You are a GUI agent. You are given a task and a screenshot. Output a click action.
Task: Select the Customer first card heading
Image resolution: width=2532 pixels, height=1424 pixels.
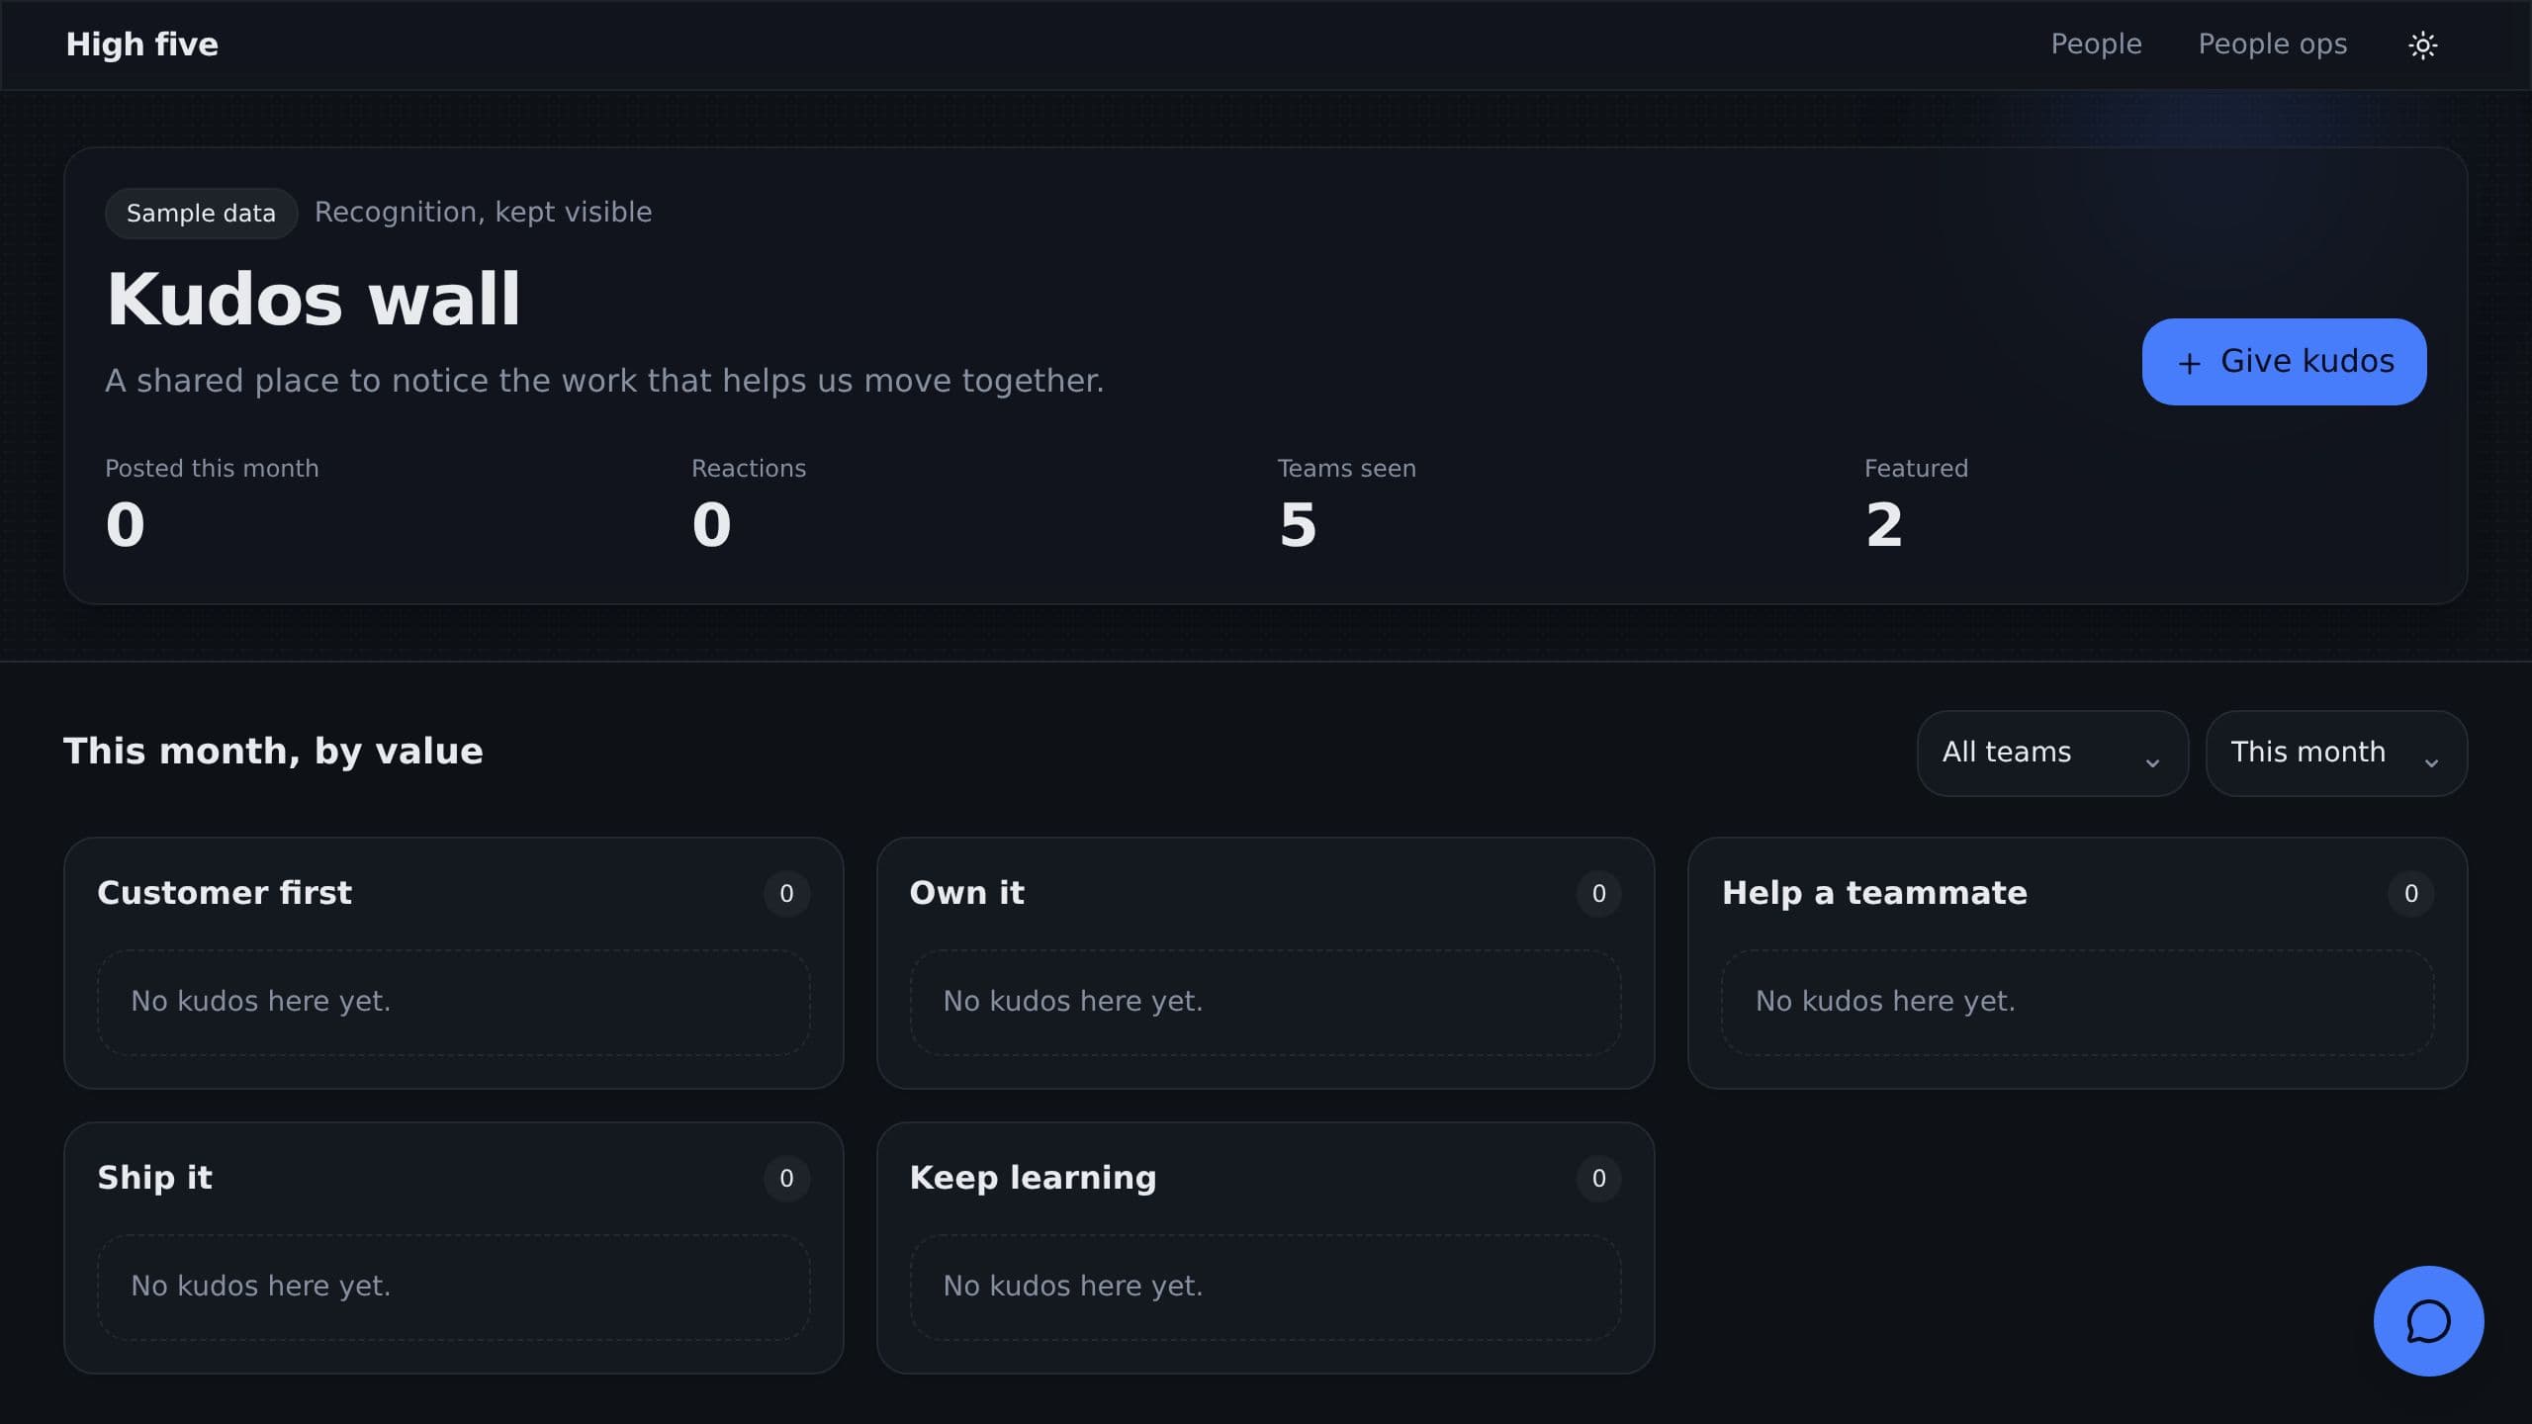coord(225,893)
